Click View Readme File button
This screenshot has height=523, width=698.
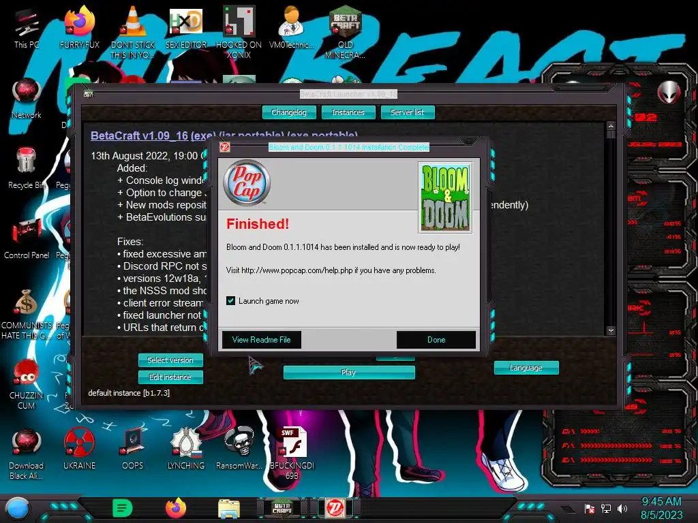[261, 340]
